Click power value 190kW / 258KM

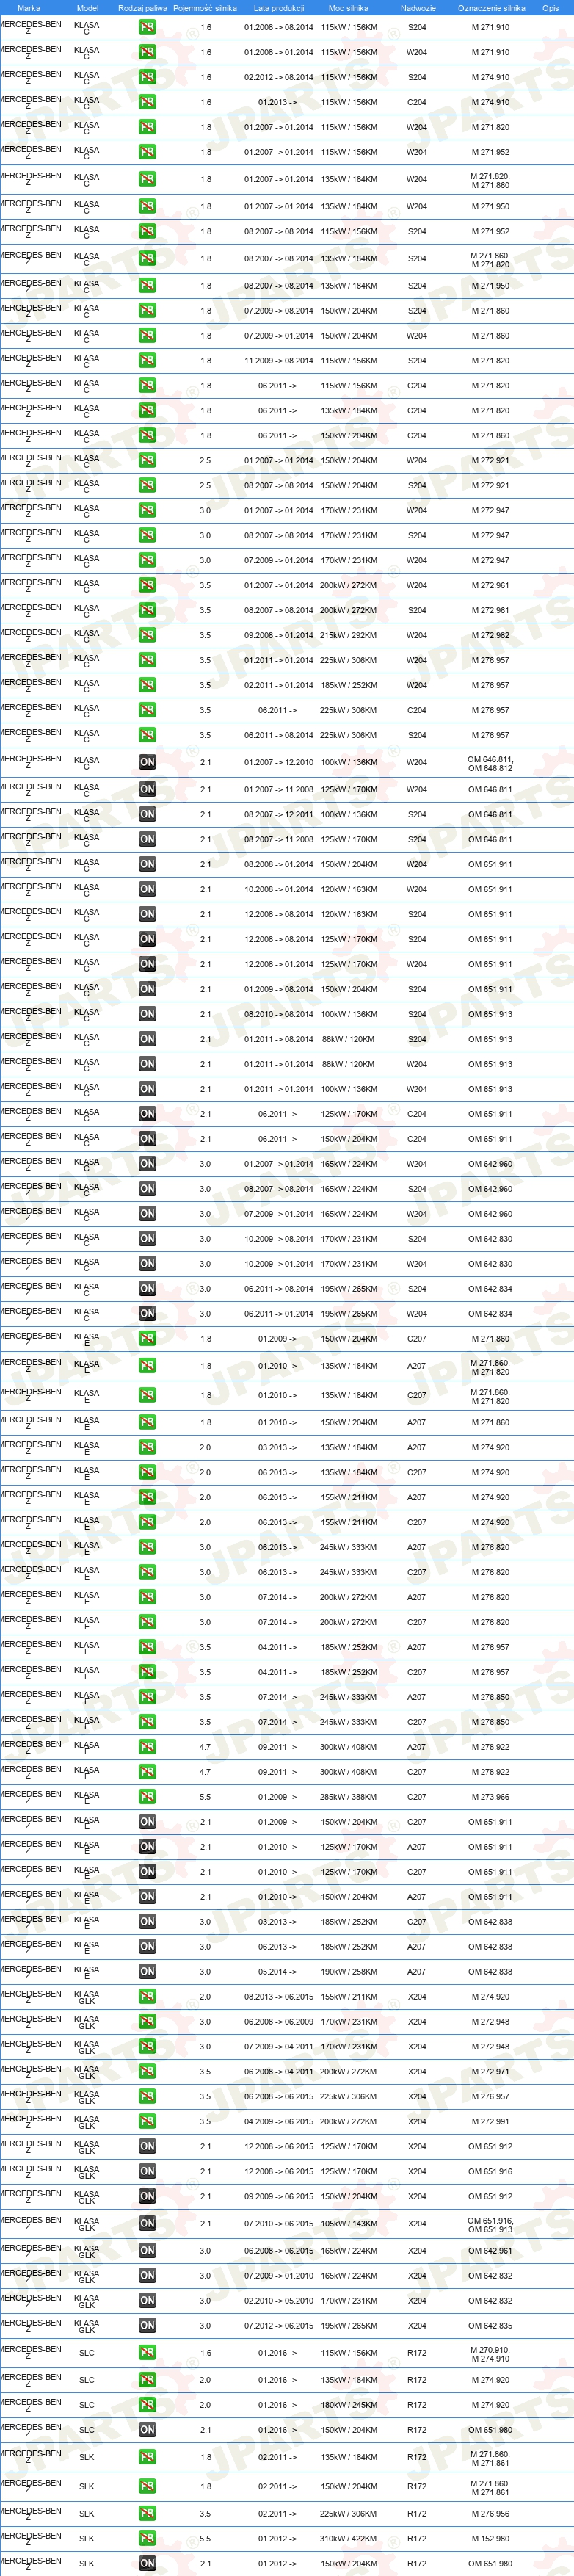point(348,1972)
